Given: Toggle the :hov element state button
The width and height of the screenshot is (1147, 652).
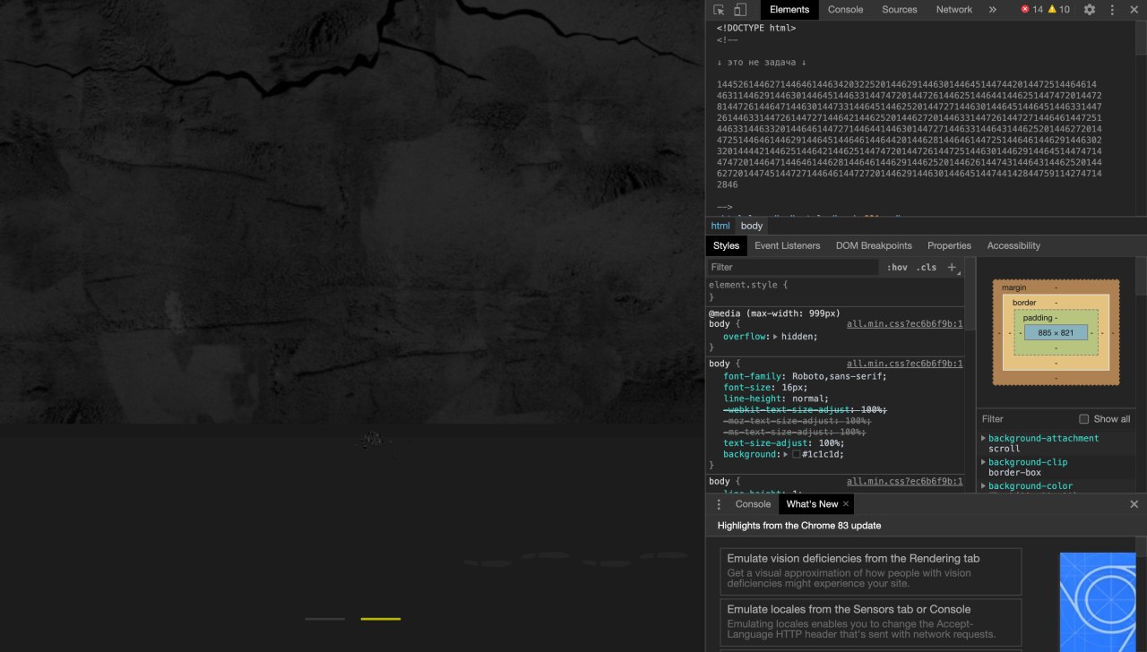Looking at the screenshot, I should pos(897,267).
